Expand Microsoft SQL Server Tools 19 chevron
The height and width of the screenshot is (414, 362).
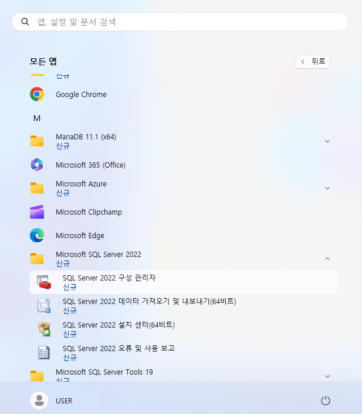(327, 376)
